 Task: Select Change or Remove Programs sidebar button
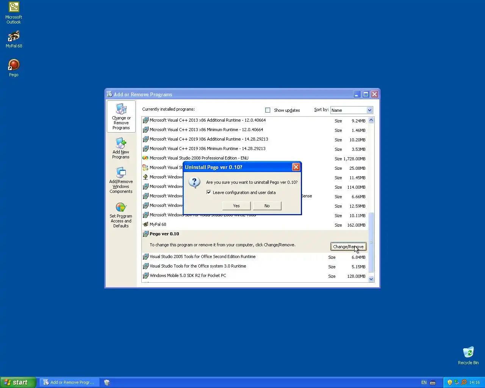coord(121,117)
